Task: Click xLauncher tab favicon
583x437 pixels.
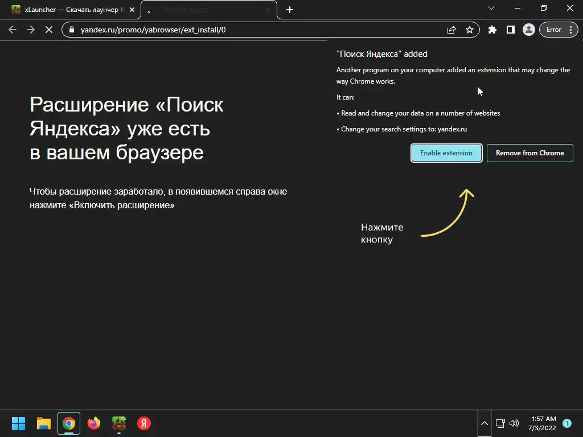Action: pos(16,10)
